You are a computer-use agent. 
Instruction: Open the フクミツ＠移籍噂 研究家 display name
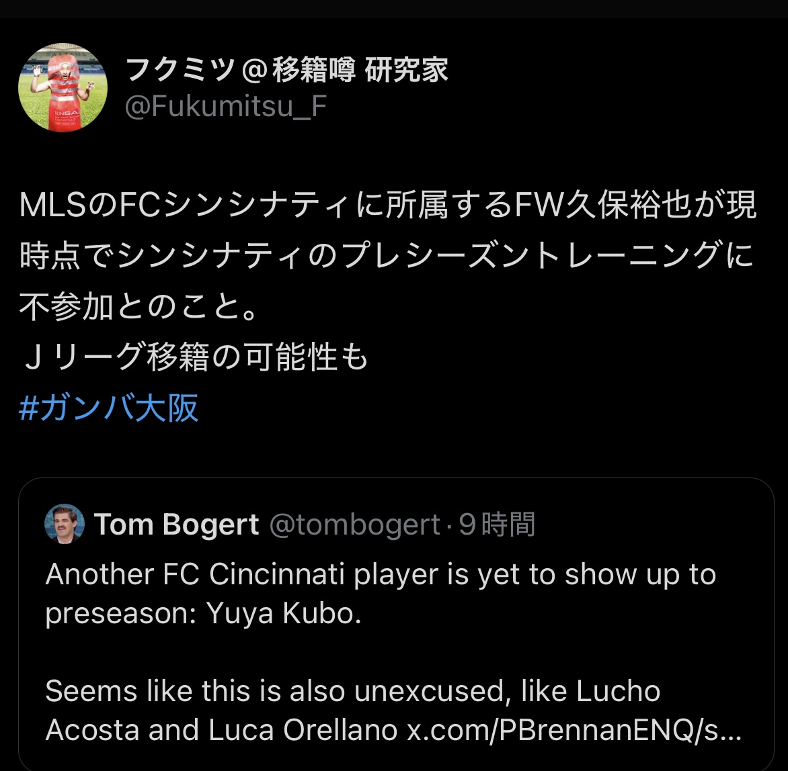(x=287, y=70)
